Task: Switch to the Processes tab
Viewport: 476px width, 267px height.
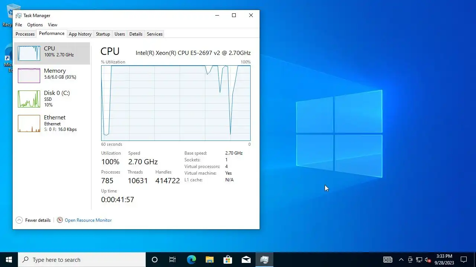Action: 25,34
